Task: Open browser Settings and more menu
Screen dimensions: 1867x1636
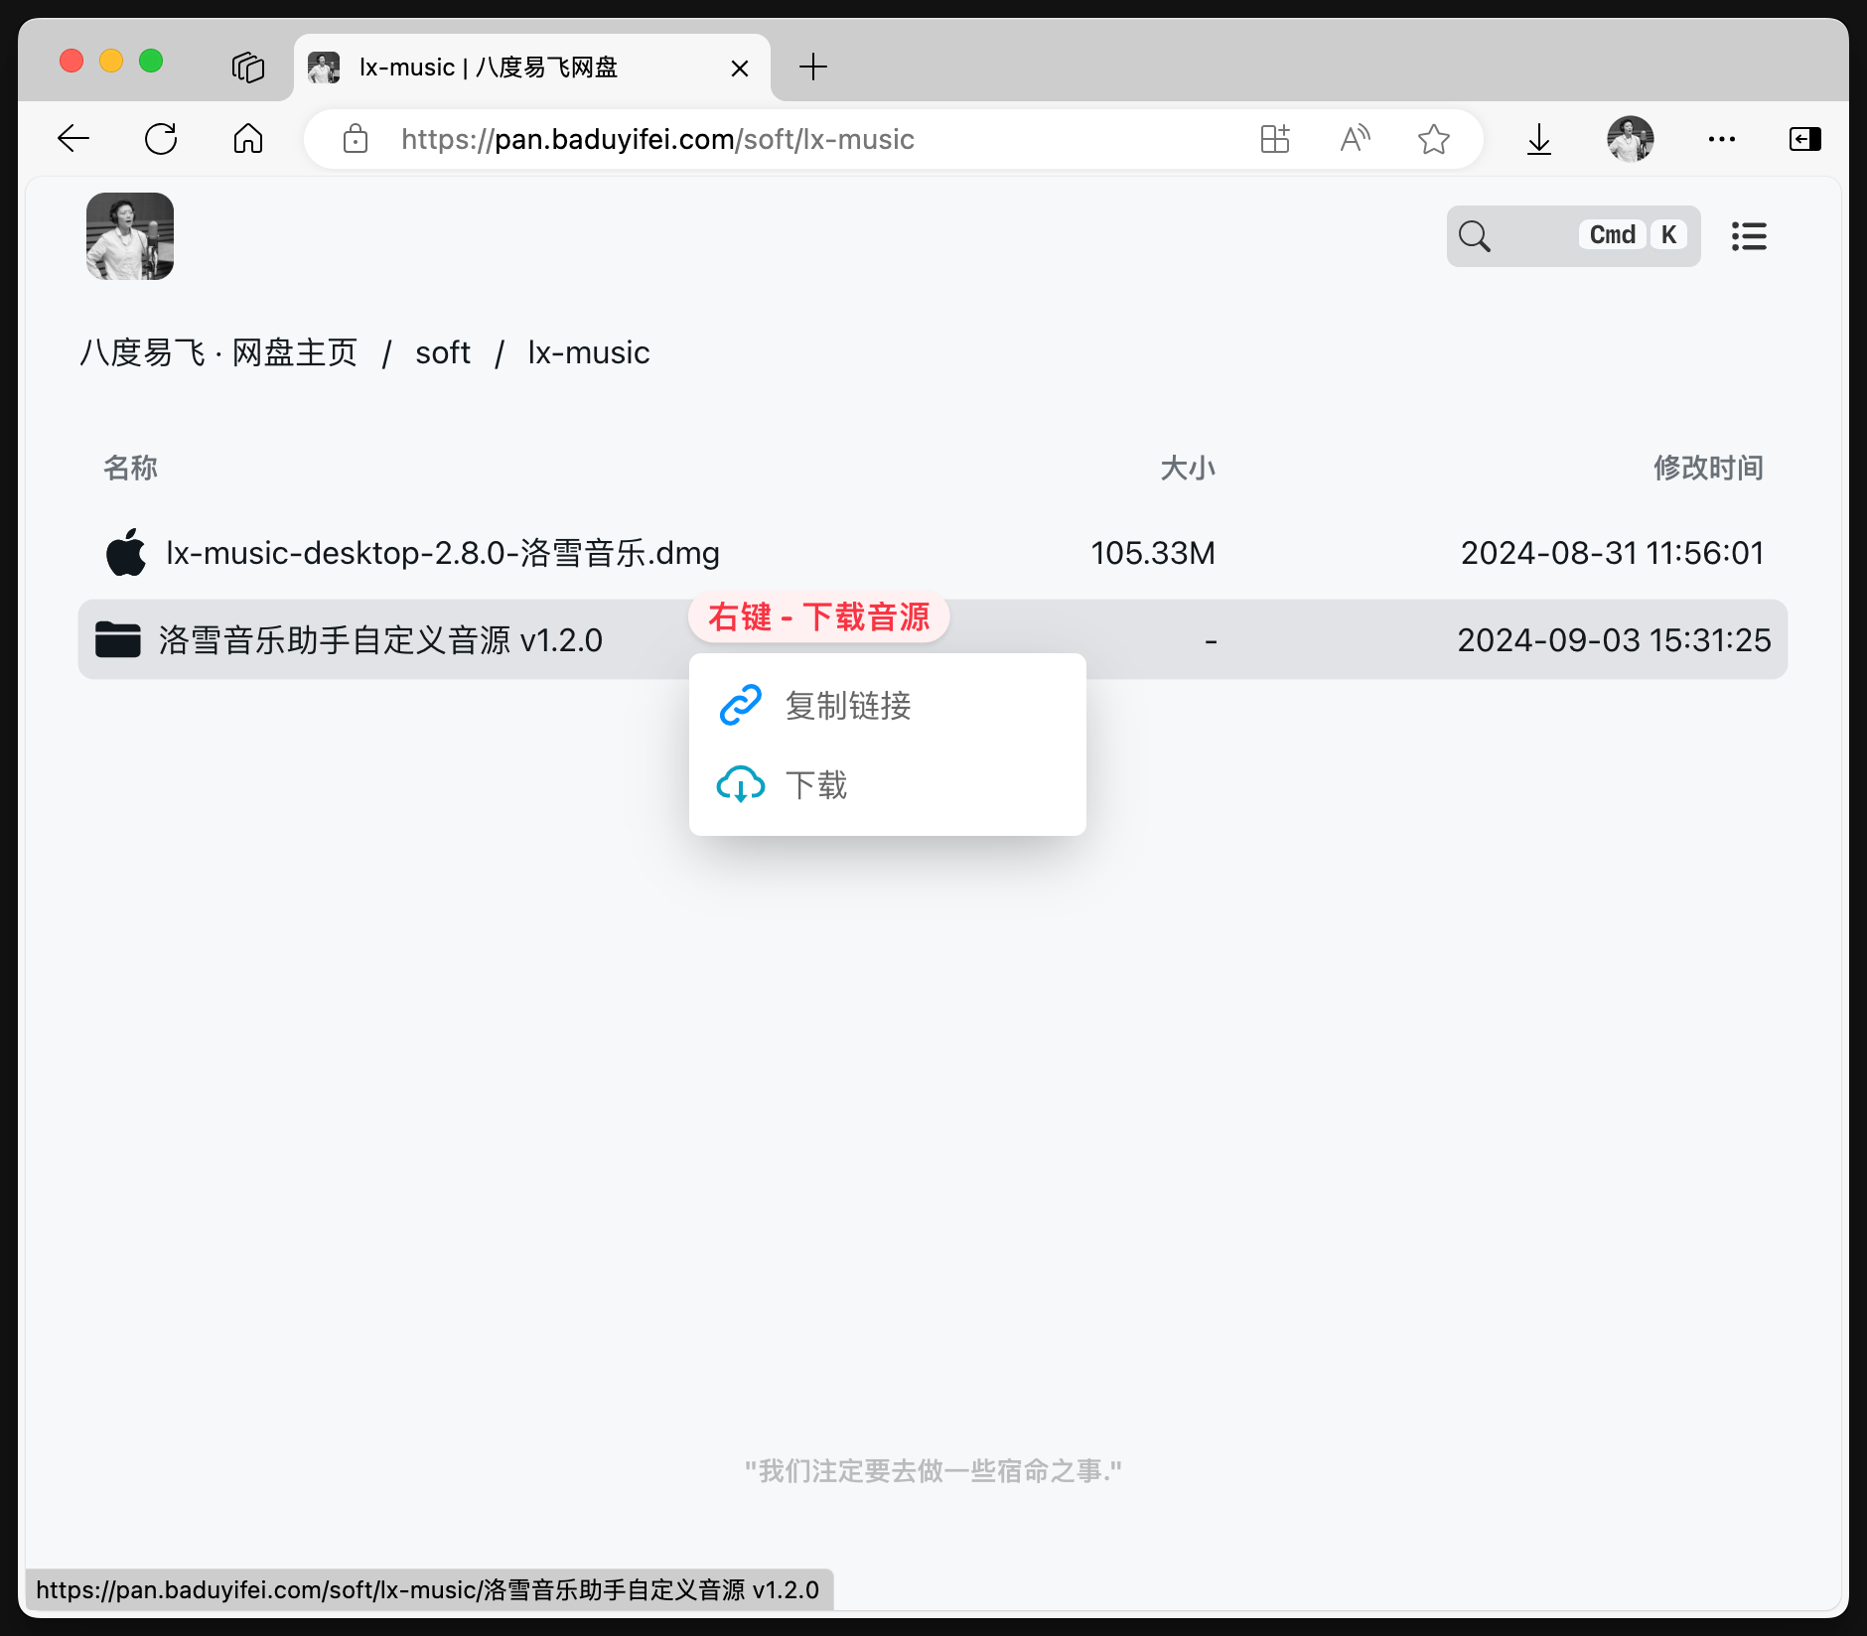Action: pyautogui.click(x=1722, y=139)
